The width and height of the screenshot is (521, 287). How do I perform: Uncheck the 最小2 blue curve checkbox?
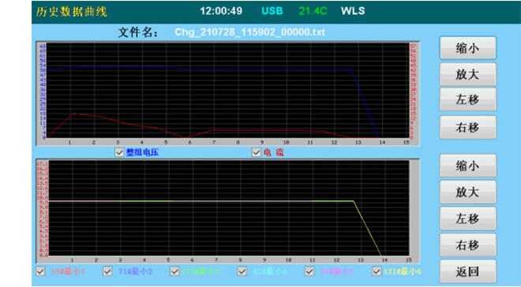(107, 271)
